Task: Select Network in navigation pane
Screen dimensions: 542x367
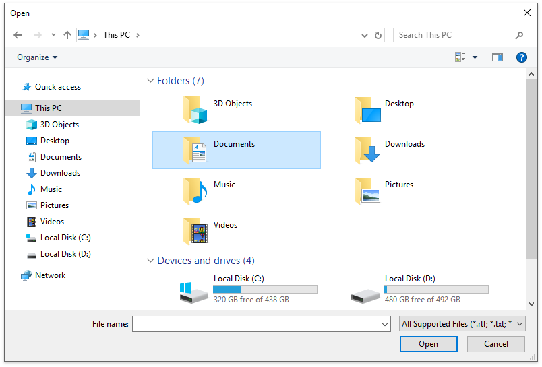Action: (50, 275)
